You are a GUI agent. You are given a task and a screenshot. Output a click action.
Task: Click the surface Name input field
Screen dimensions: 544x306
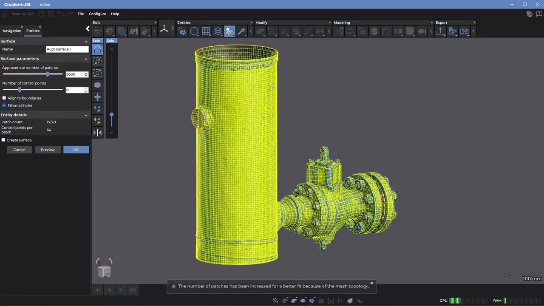click(67, 49)
